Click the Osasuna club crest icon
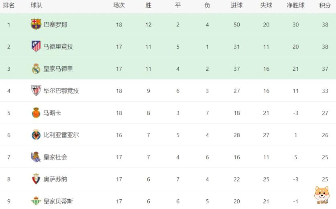 36,179
